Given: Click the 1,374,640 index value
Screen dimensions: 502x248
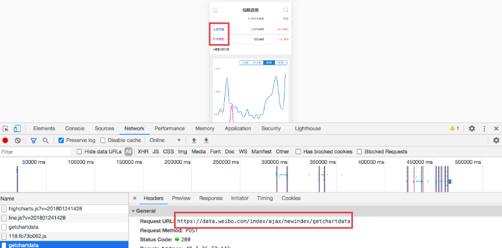Looking at the screenshot, I should (258, 30).
